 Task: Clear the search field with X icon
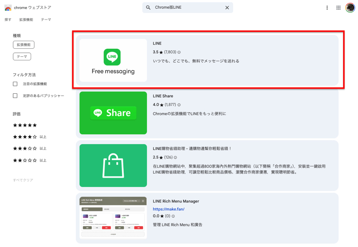pos(227,8)
